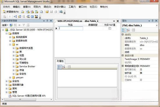This screenshot has width=160, height=107.
Task: Open the 表设计器(L) Table Designer menu
Action: point(60,7)
